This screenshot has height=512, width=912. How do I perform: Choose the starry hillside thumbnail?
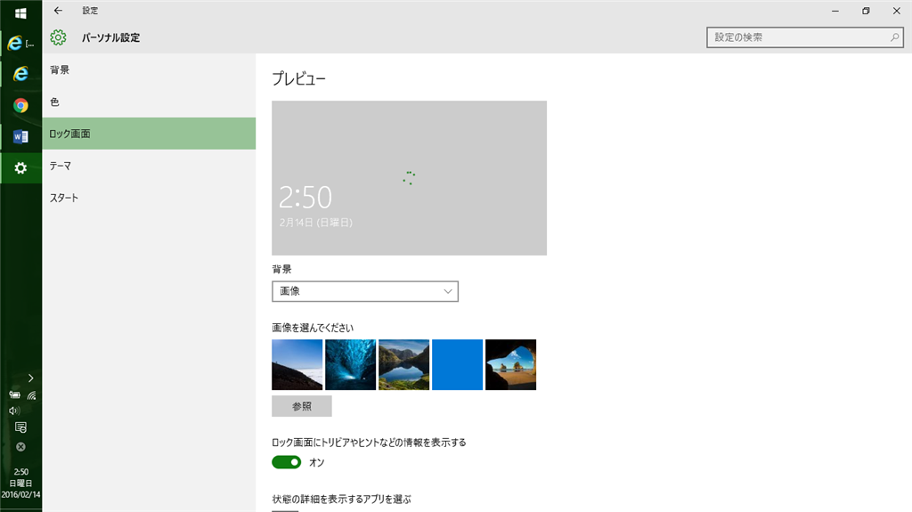click(297, 365)
